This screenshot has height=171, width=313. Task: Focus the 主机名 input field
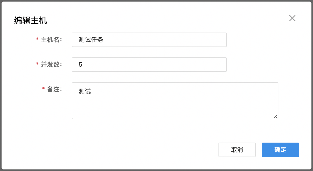click(149, 40)
